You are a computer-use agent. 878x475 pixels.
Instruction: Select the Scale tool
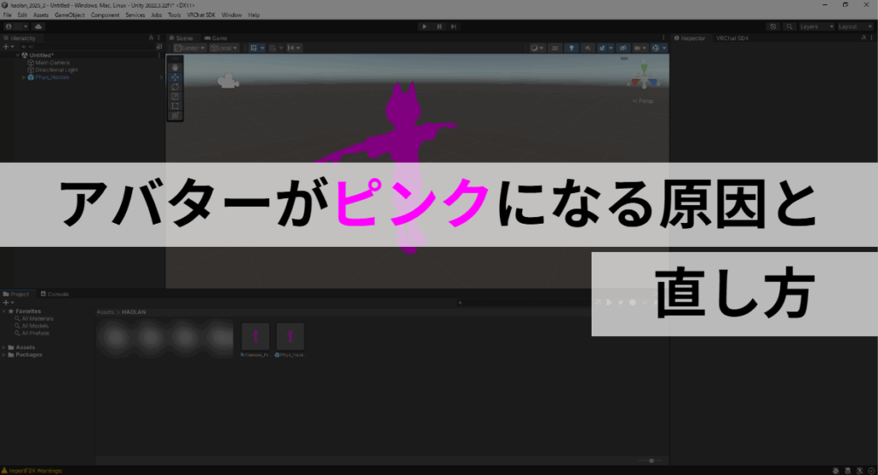coord(175,96)
